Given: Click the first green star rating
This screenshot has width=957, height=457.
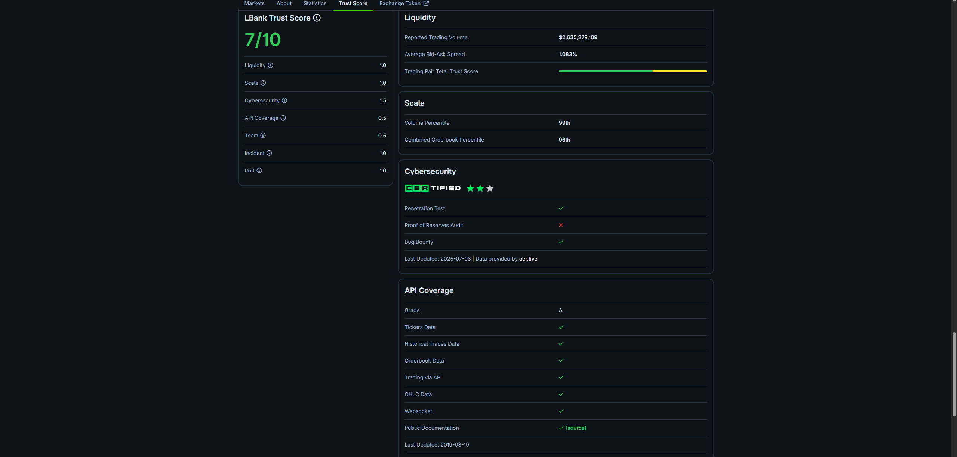Looking at the screenshot, I should (x=470, y=188).
